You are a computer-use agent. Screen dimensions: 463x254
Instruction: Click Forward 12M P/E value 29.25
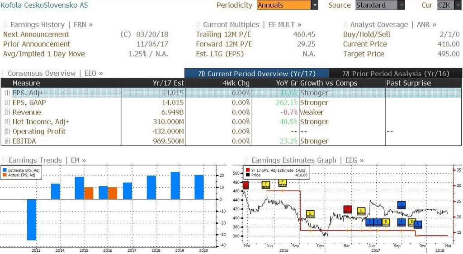coord(306,44)
